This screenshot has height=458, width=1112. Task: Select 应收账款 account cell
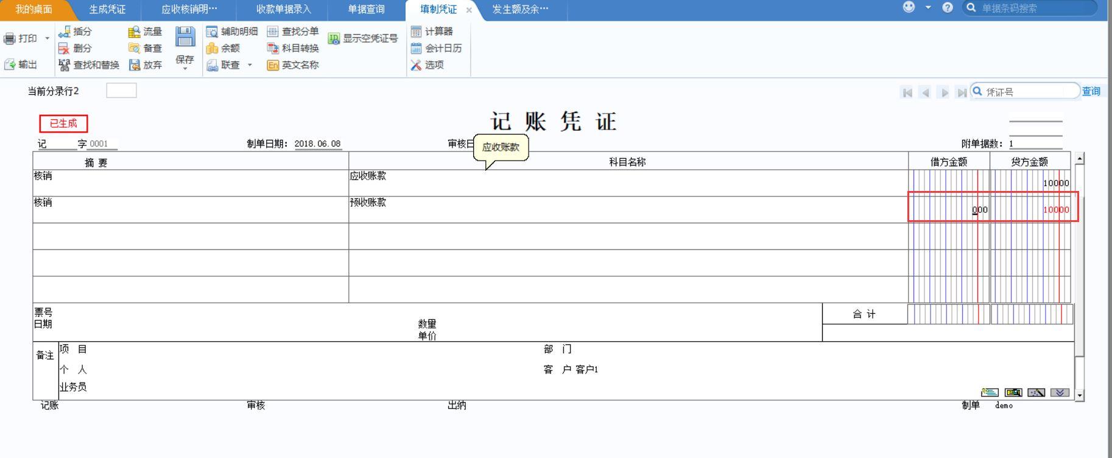coord(628,182)
